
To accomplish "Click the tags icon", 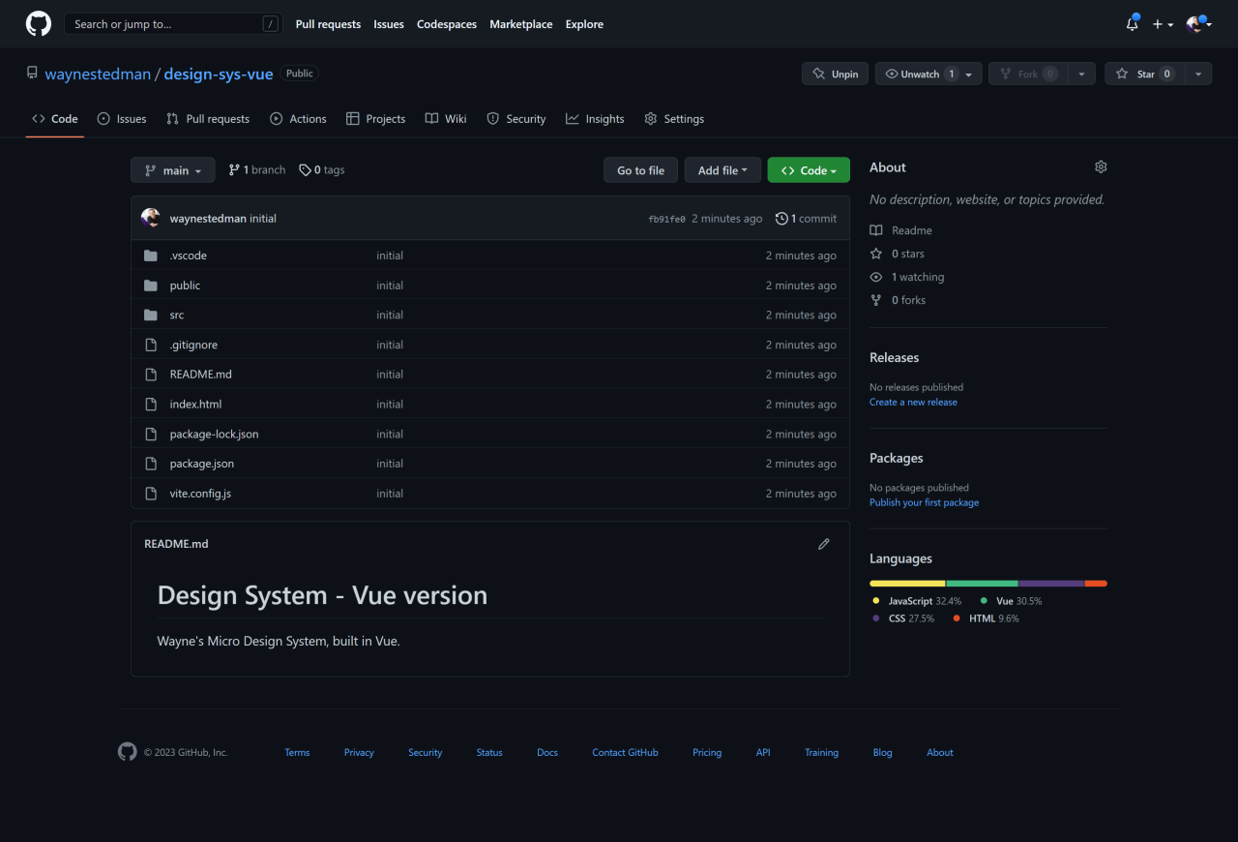I will pos(305,170).
